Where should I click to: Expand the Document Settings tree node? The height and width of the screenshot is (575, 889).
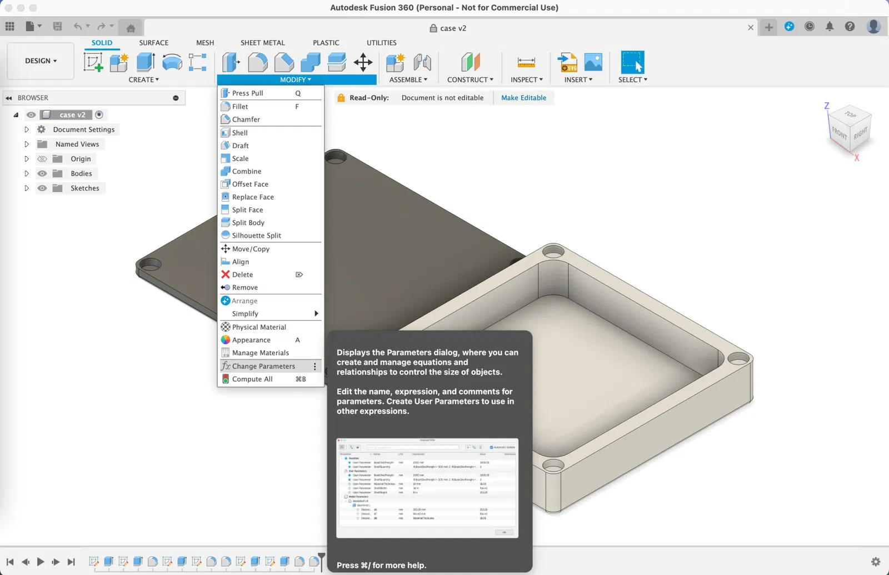click(26, 129)
